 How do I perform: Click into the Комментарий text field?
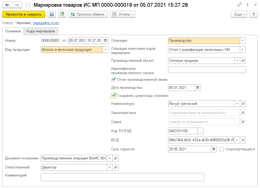tap(122, 177)
